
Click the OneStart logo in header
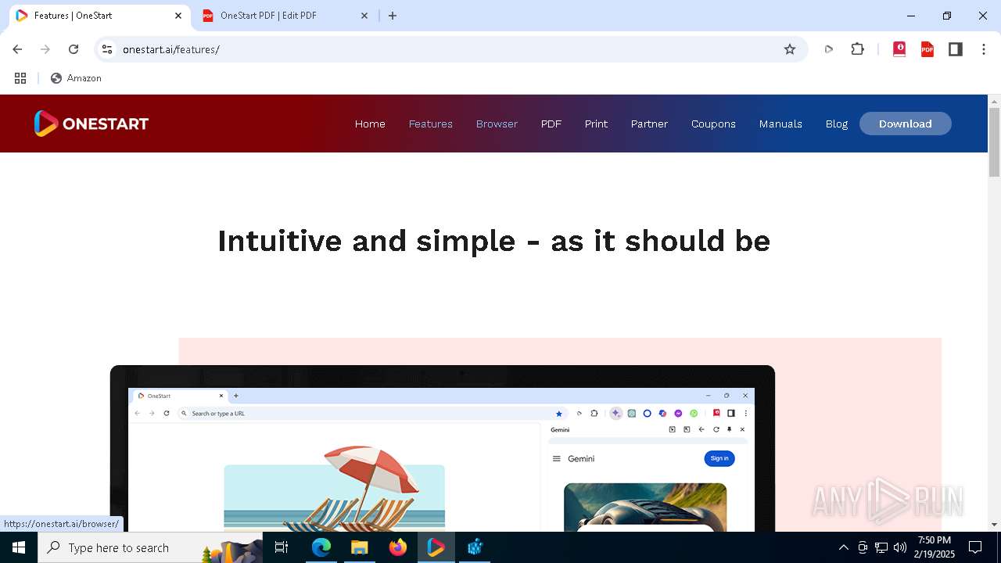pos(91,124)
